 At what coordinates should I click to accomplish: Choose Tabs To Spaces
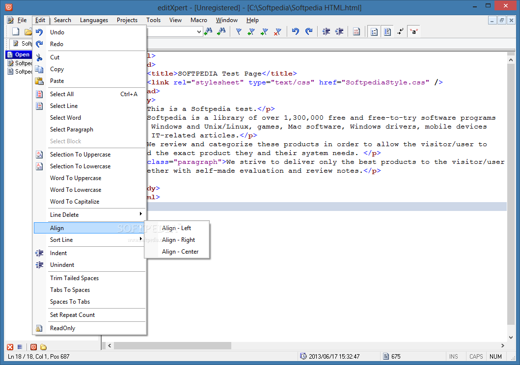point(89,290)
